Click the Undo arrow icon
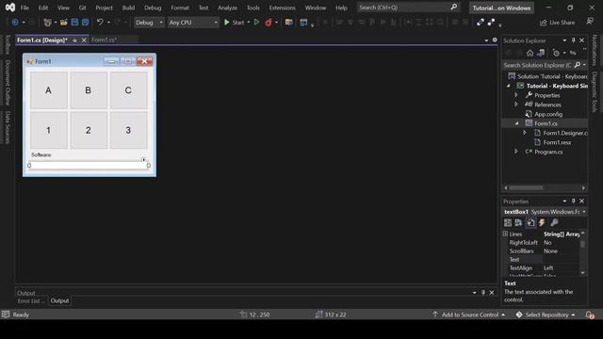This screenshot has width=603, height=339. pyautogui.click(x=100, y=23)
